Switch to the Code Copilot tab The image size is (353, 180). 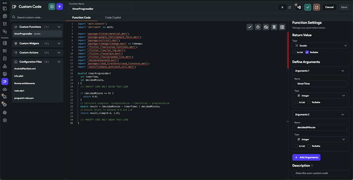pos(113,17)
